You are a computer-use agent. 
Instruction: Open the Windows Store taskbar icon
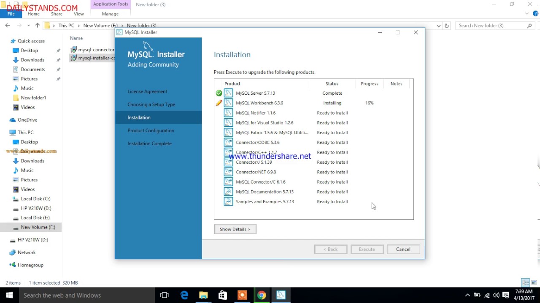point(223,295)
